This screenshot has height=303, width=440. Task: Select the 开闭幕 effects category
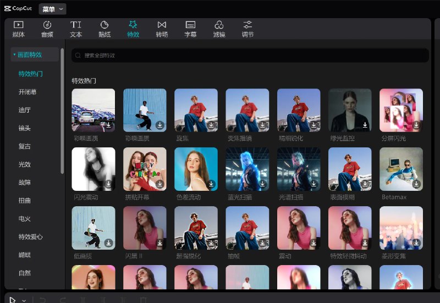(28, 92)
